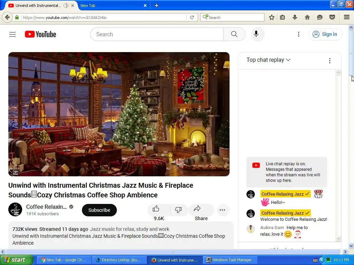Open the YouTube guide hamburger menu
This screenshot has width=354, height=265.
point(12,34)
